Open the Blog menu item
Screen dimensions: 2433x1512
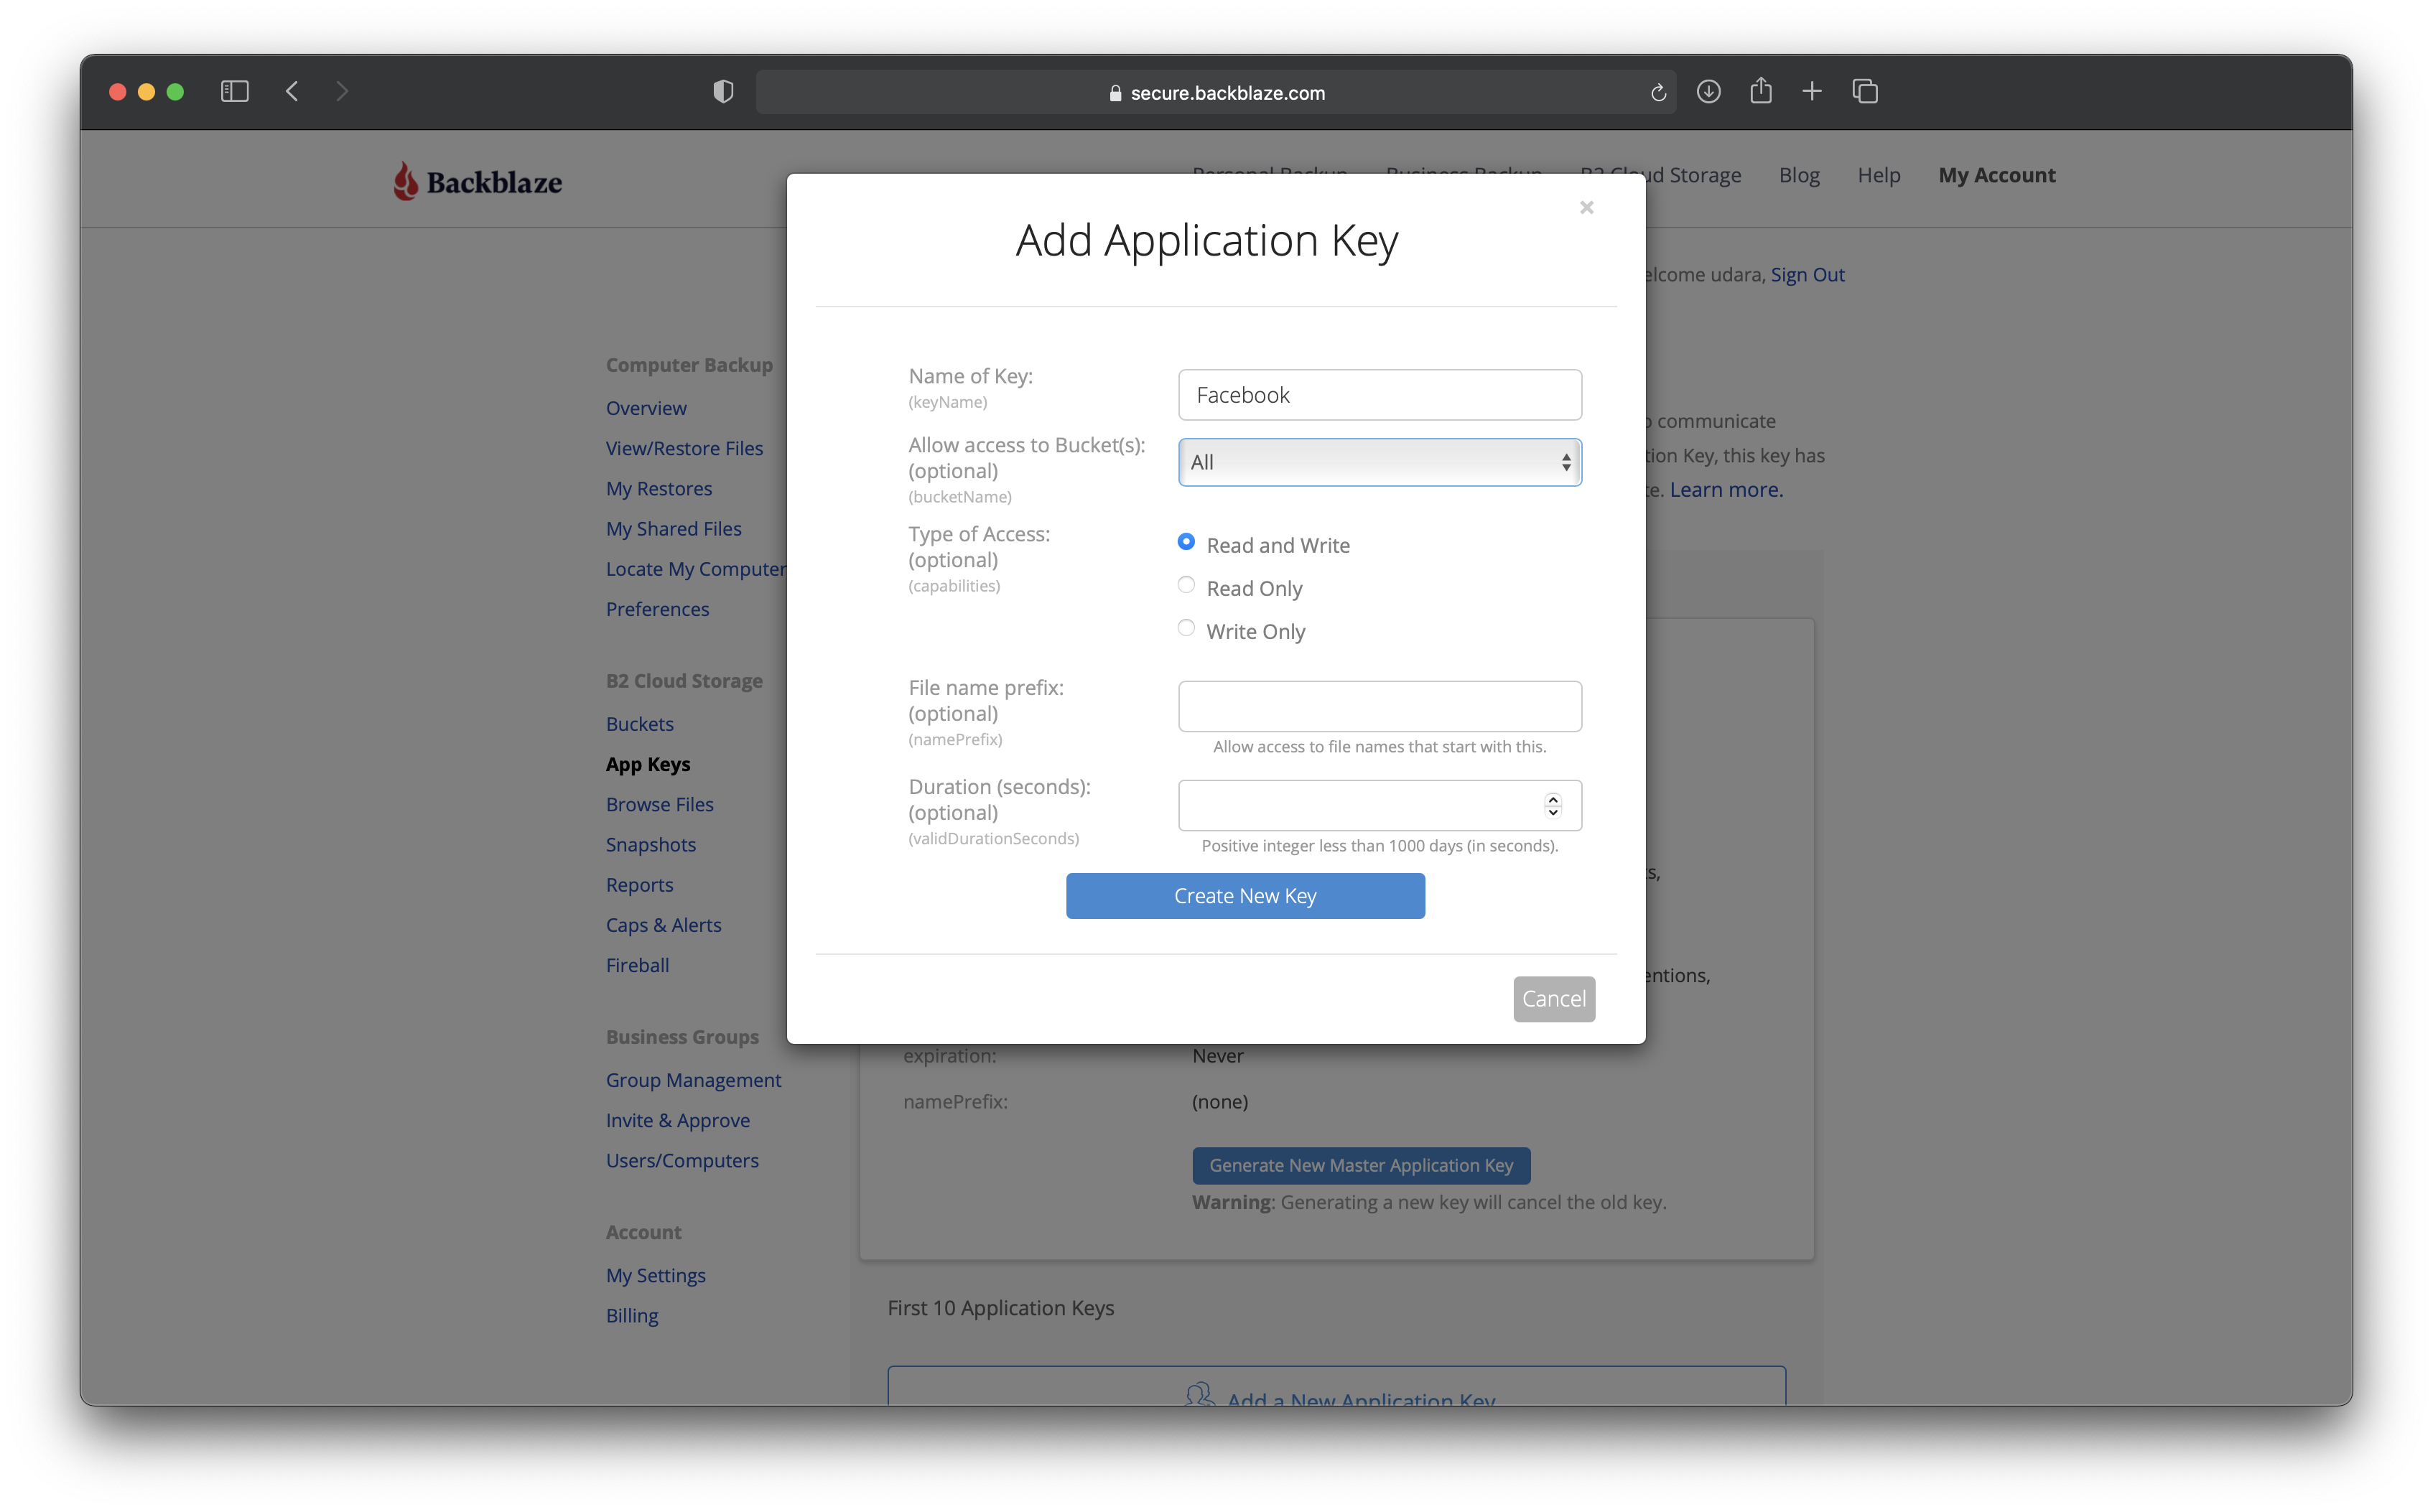pyautogui.click(x=1799, y=175)
